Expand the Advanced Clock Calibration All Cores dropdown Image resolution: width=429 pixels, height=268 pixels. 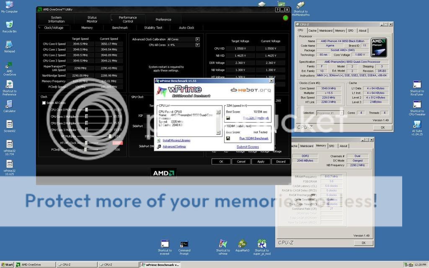pos(198,39)
